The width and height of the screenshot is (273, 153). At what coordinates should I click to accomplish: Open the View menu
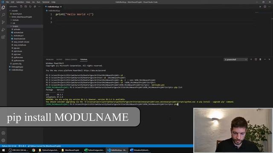point(28,2)
